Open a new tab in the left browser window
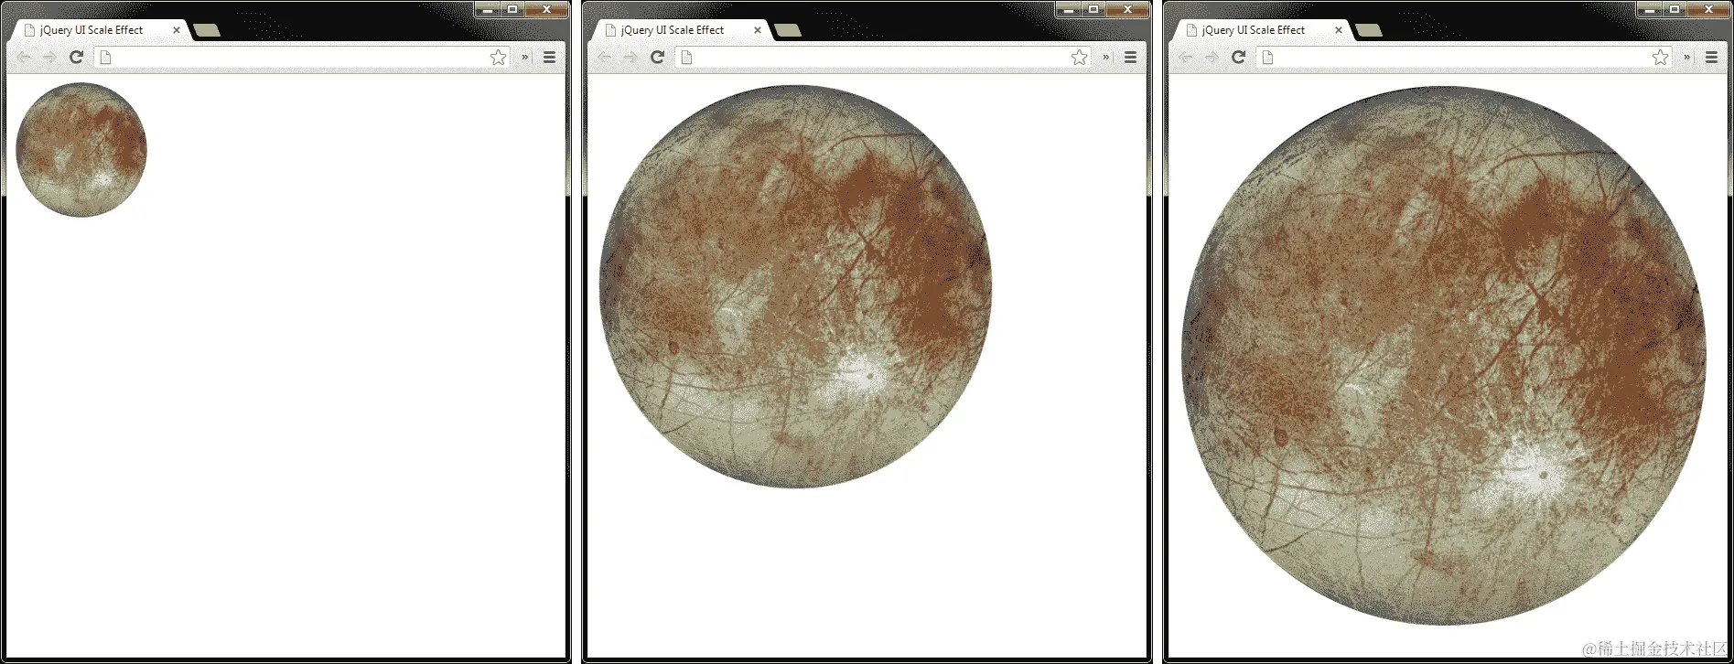Viewport: 1734px width, 664px height. (x=207, y=30)
